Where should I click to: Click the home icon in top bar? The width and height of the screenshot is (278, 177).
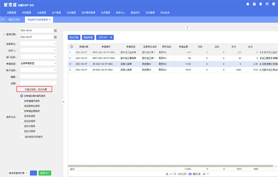[247, 4]
